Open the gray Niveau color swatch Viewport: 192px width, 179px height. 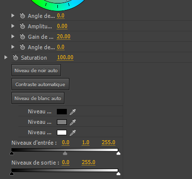click(x=62, y=122)
